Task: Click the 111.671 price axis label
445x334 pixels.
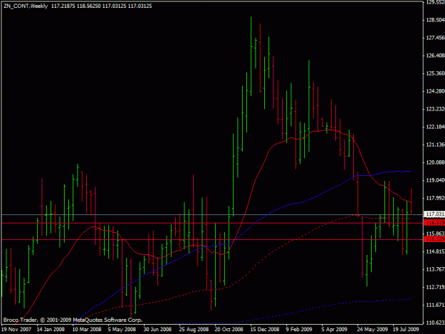Action: 435,305
